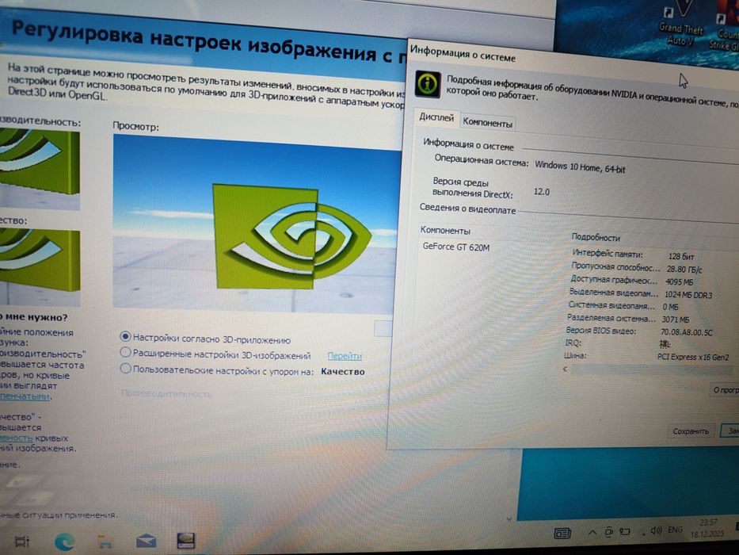Follow the 'Перейти' link

pyautogui.click(x=345, y=356)
